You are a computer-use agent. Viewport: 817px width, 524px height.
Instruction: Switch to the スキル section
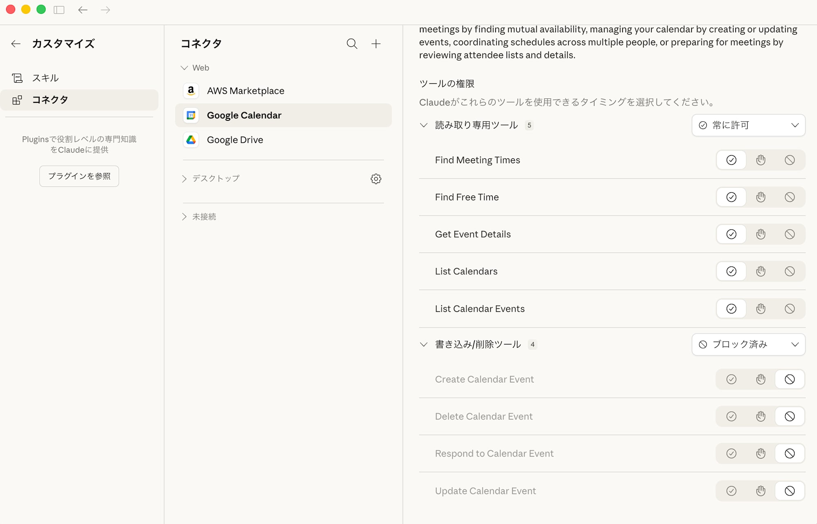pyautogui.click(x=45, y=78)
